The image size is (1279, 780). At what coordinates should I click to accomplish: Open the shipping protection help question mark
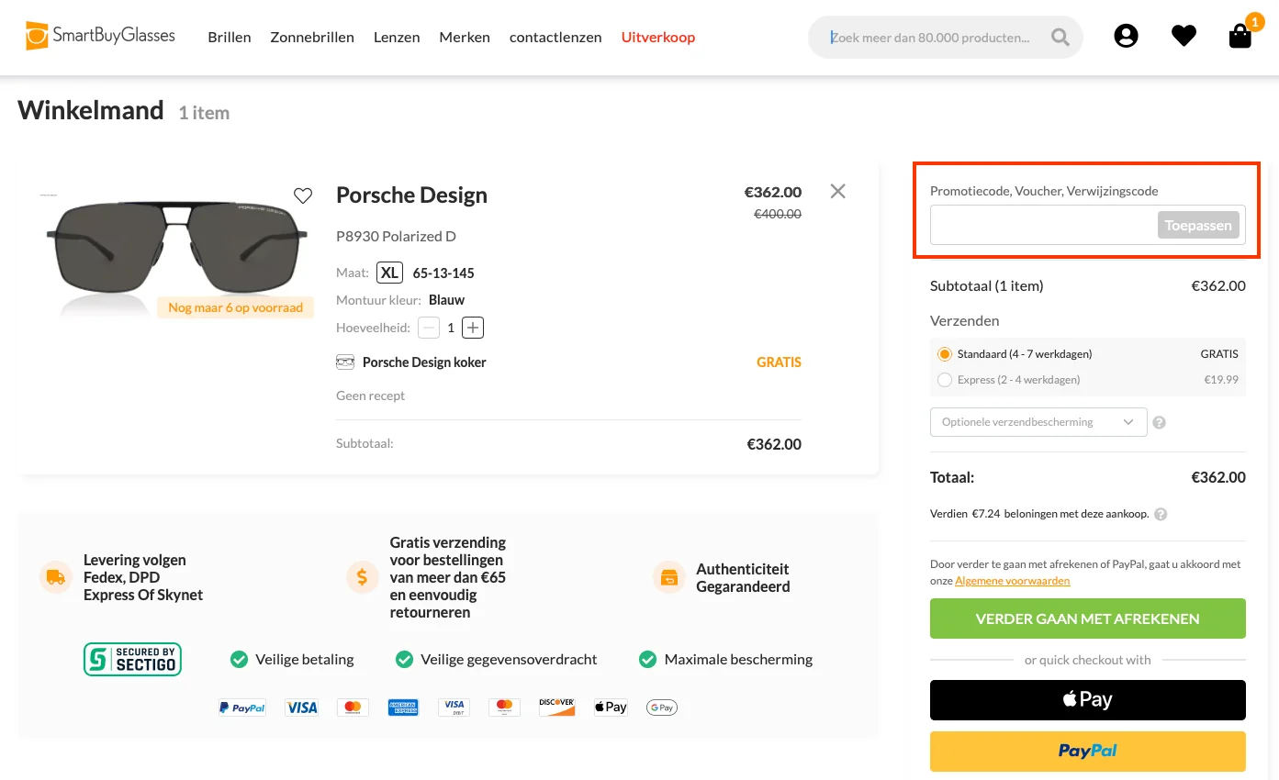click(1159, 422)
